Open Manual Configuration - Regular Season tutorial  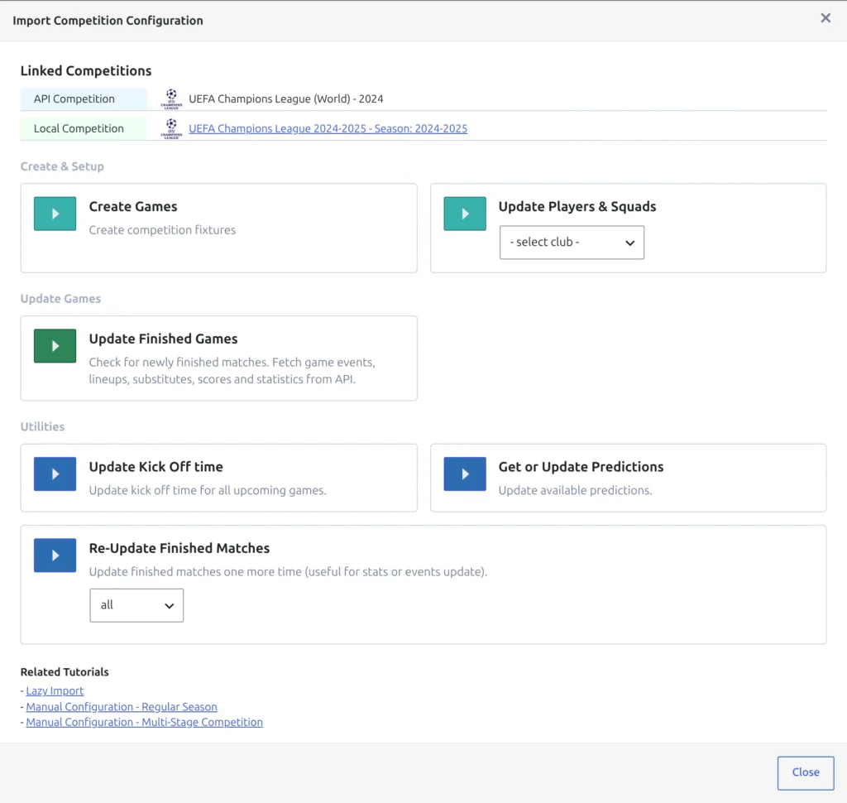pyautogui.click(x=122, y=707)
